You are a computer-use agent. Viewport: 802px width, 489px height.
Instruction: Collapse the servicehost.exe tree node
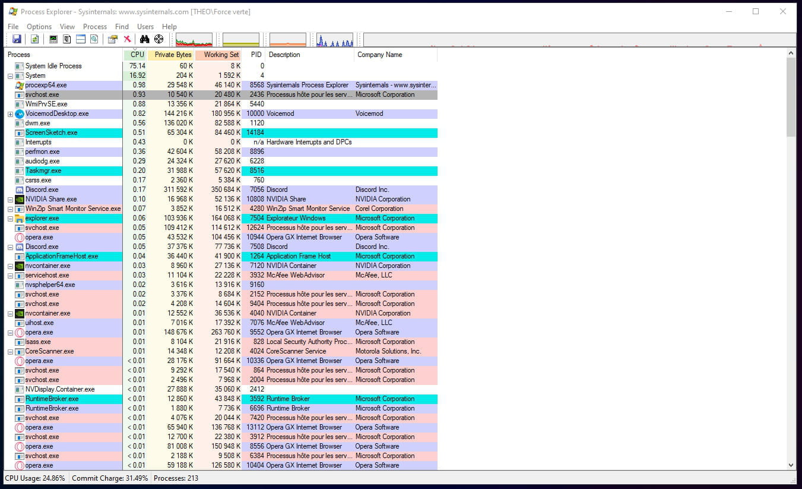[x=10, y=275]
